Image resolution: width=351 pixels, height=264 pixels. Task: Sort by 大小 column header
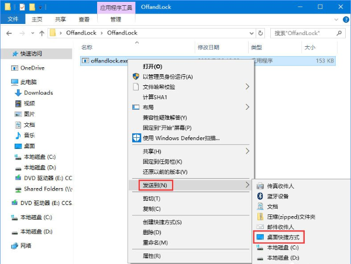[x=310, y=47]
